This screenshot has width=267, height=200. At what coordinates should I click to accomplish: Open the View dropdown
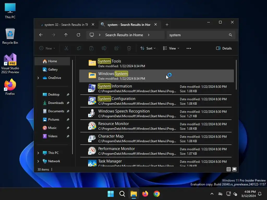point(171,48)
